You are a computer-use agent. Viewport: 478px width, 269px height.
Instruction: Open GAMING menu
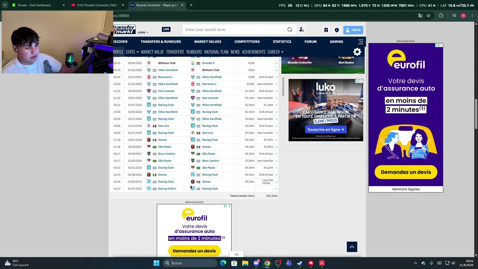pos(336,41)
